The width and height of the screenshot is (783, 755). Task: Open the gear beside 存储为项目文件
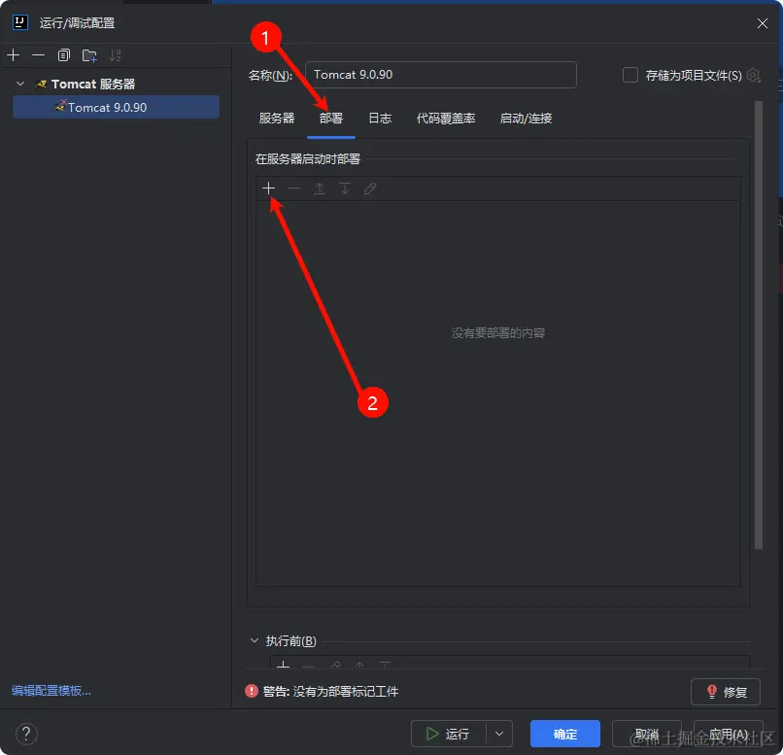click(753, 76)
